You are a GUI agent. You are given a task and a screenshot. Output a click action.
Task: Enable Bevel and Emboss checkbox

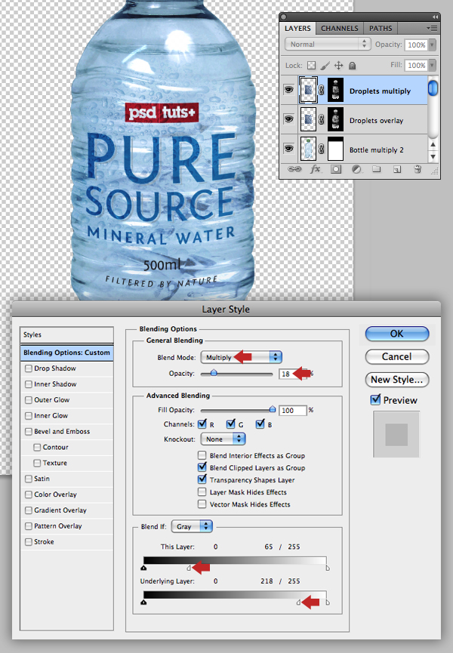[x=29, y=432]
